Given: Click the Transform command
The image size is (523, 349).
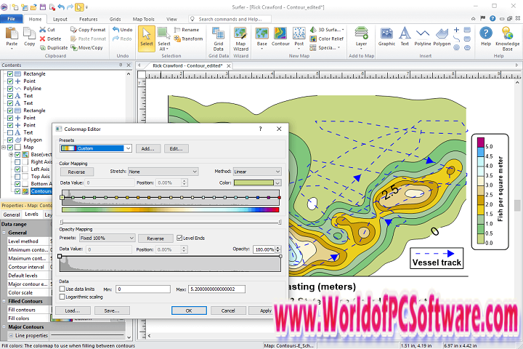Looking at the screenshot, I should tap(188, 39).
